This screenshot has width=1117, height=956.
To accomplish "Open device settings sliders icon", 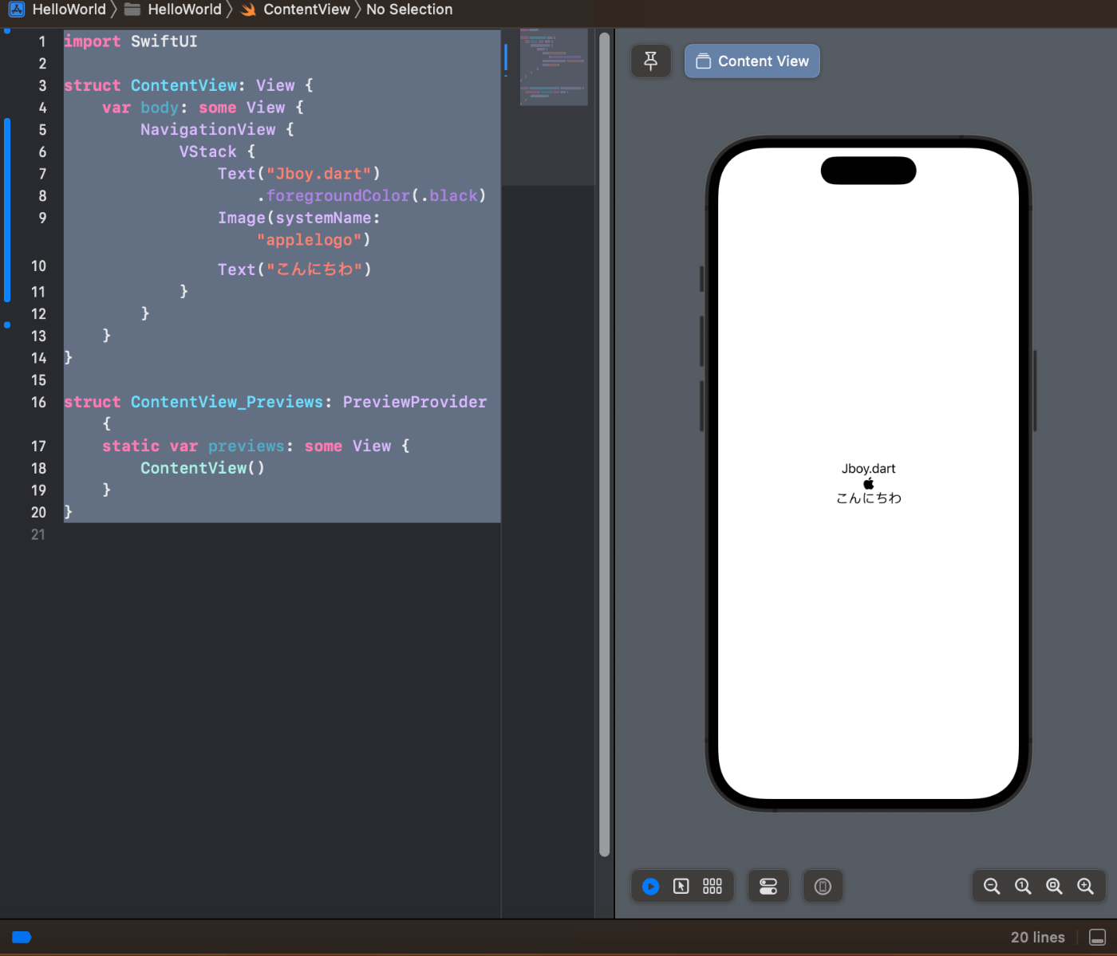I will [768, 886].
